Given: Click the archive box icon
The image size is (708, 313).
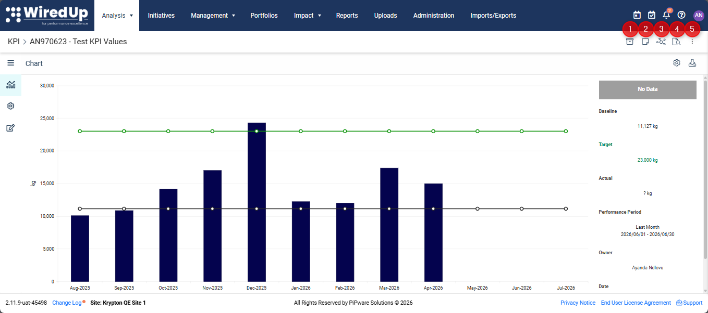Looking at the screenshot, I should [630, 42].
